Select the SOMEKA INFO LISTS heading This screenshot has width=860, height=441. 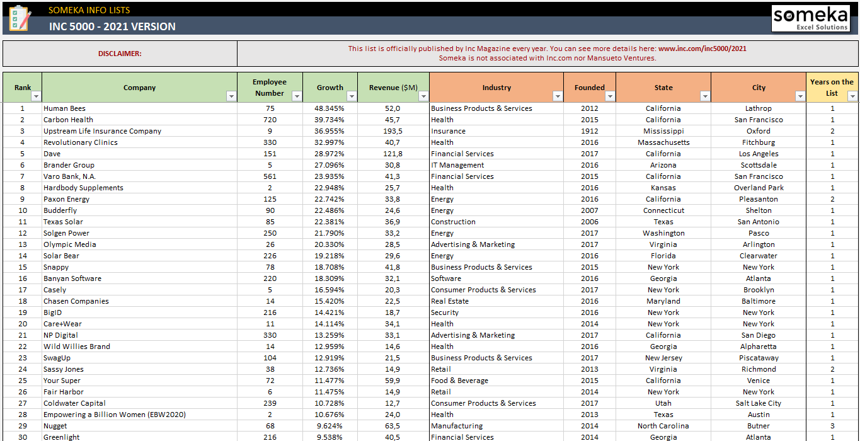[x=89, y=10]
